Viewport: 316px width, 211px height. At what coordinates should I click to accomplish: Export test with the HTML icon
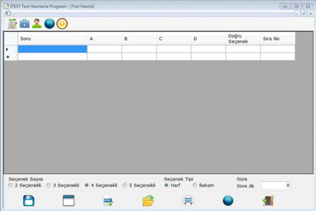[108, 201]
